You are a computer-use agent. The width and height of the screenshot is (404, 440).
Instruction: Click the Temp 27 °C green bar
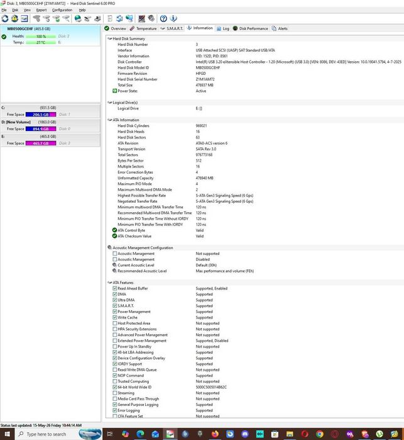(41, 42)
